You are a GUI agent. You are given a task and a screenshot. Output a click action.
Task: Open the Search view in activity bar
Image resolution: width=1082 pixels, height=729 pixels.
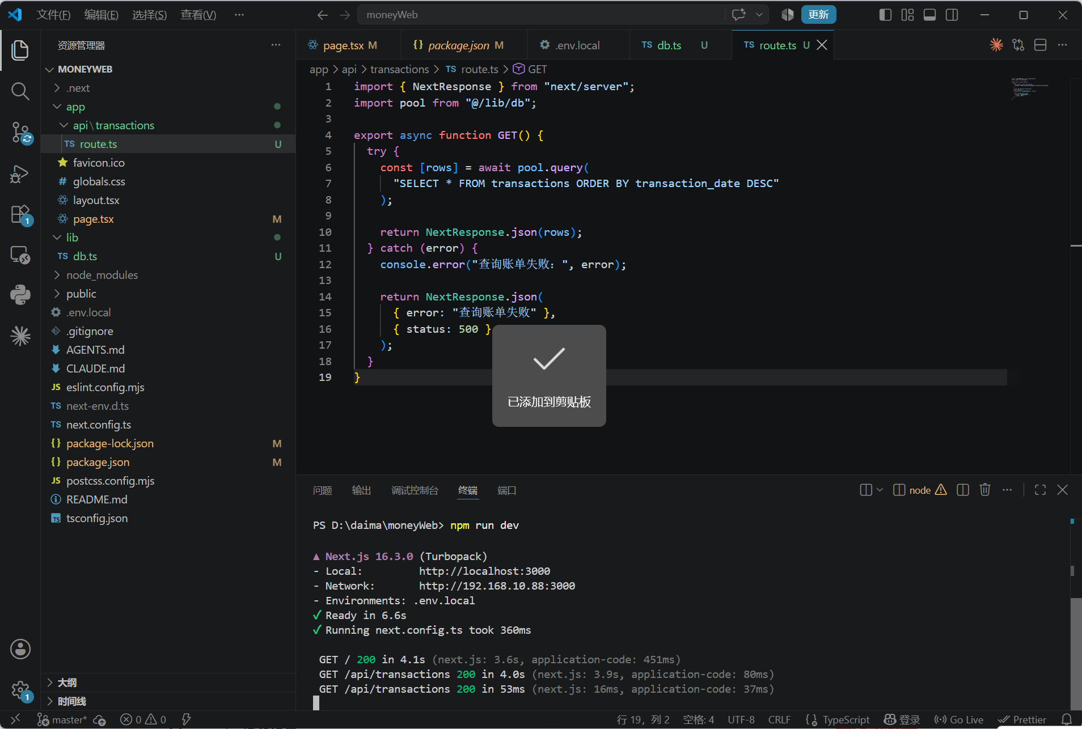[20, 91]
